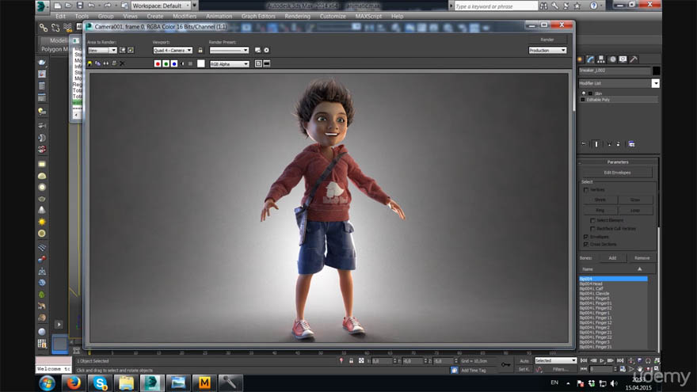This screenshot has width=697, height=392.
Task: Open the Render Preset dropdown
Action: point(229,50)
